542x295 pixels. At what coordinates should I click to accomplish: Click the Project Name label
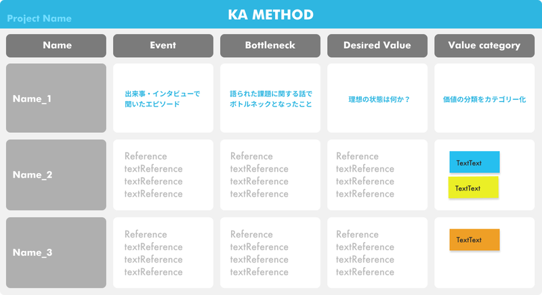[39, 18]
